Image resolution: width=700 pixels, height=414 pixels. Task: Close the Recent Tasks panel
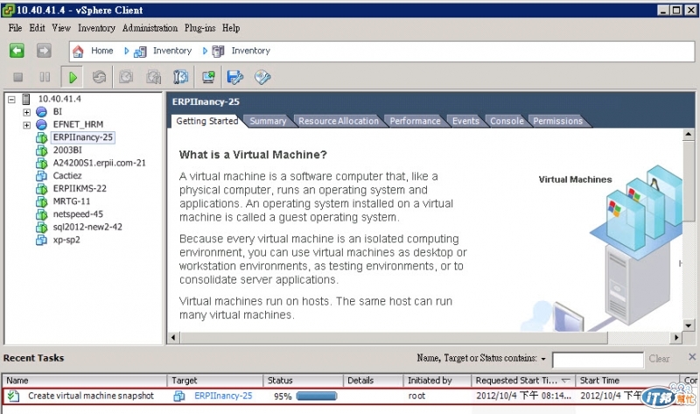692,356
